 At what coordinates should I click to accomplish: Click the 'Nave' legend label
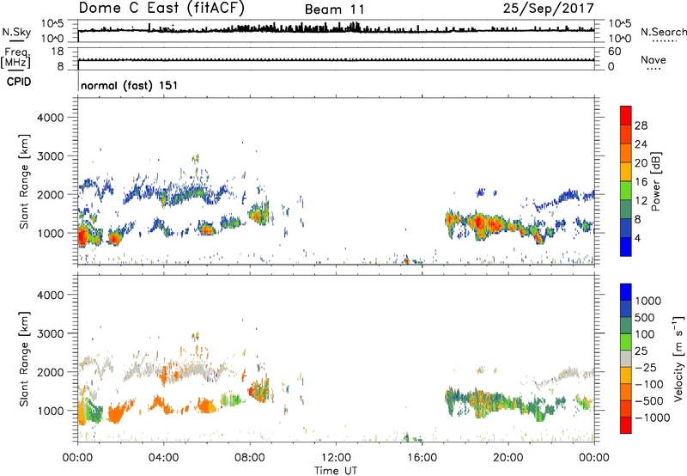pyautogui.click(x=654, y=59)
